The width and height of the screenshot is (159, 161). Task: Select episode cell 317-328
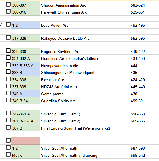pos(26,38)
